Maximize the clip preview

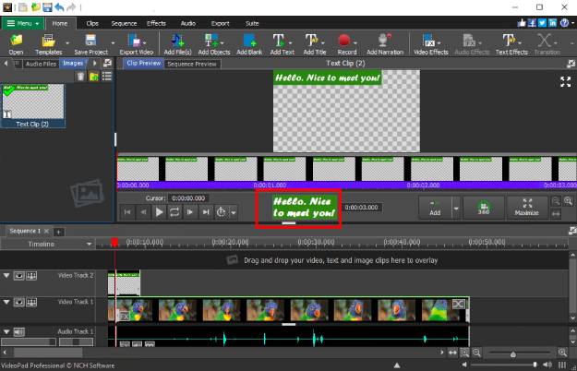[526, 208]
